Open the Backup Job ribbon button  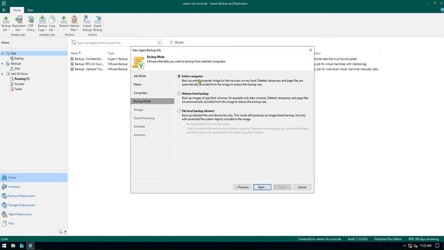pyautogui.click(x=6, y=24)
